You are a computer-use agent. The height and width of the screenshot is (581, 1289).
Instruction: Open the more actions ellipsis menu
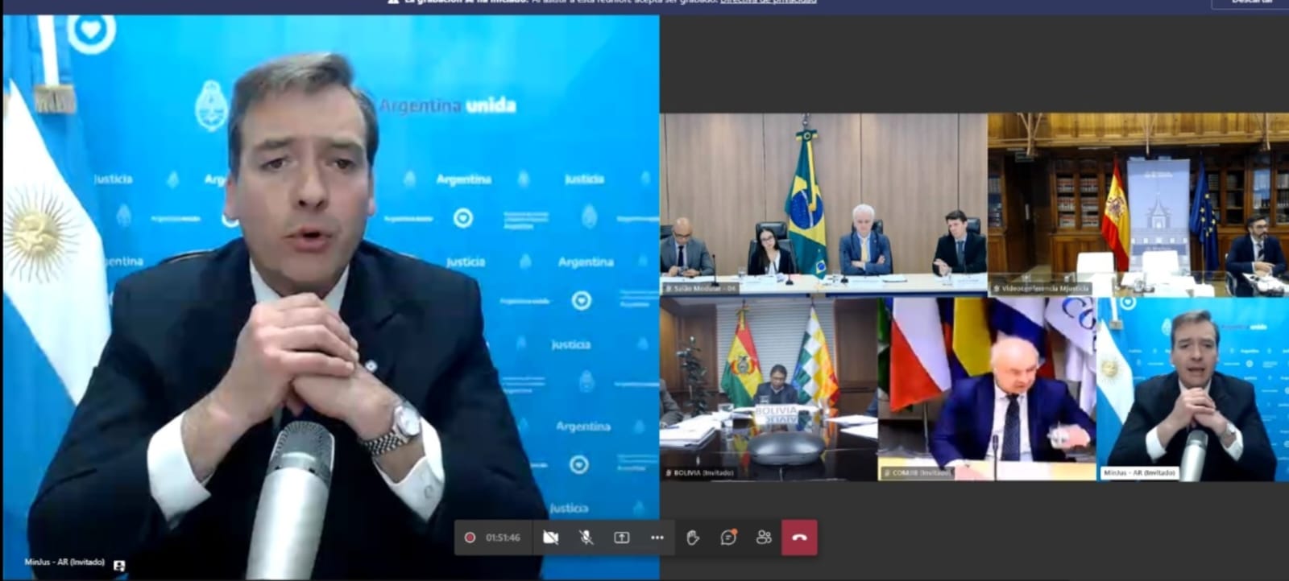657,538
